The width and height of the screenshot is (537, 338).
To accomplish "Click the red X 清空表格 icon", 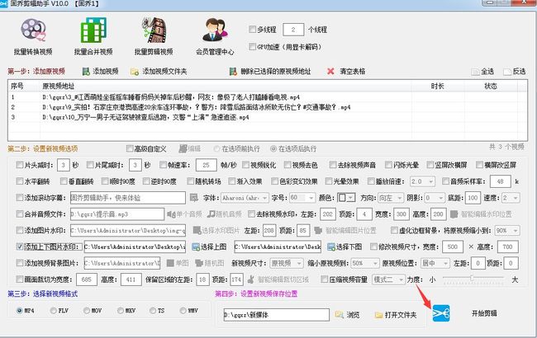I will click(x=330, y=71).
